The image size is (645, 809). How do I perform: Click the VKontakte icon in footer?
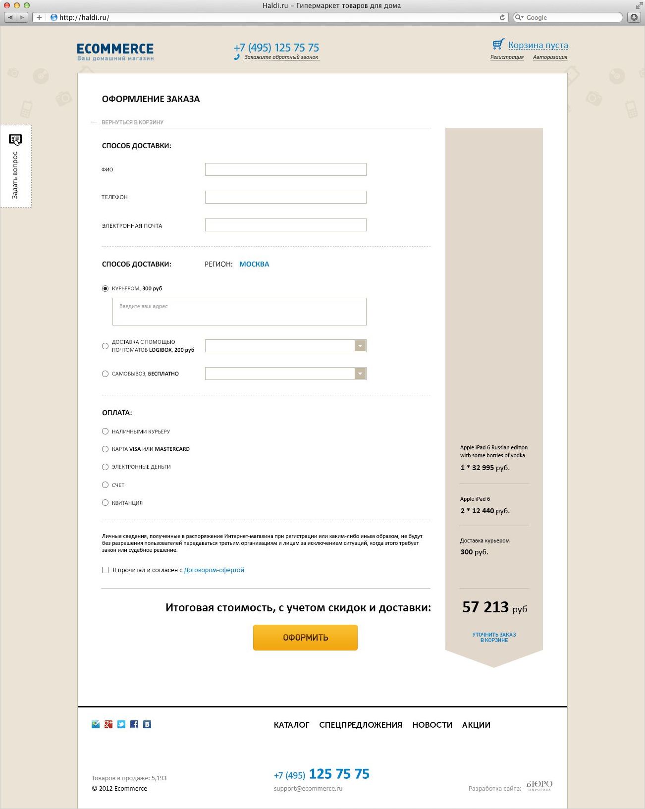[147, 724]
